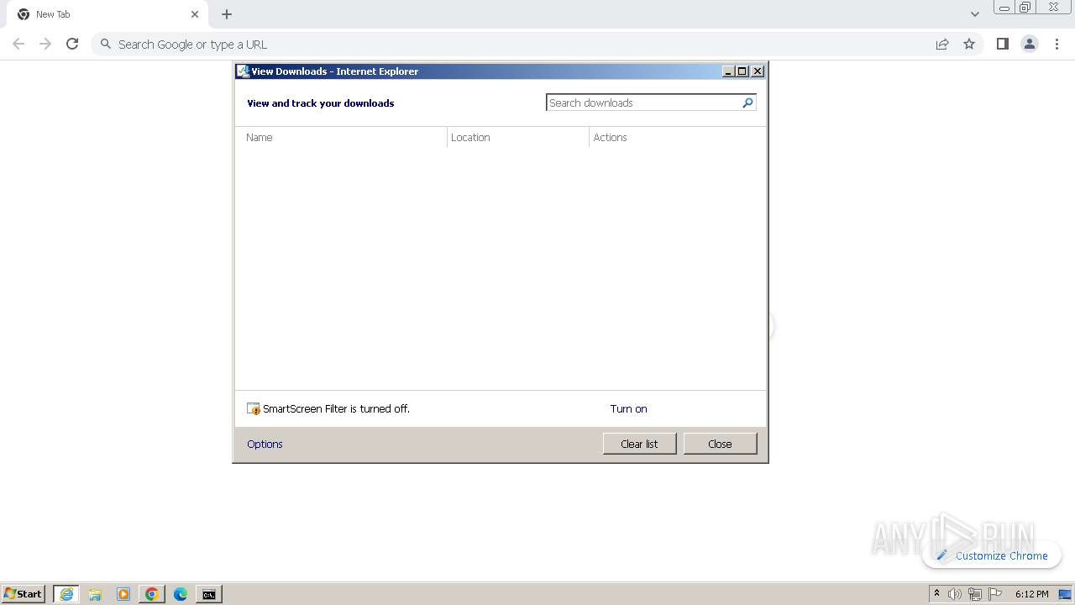The image size is (1075, 605).
Task: Share this page from the address bar
Action: coord(942,44)
